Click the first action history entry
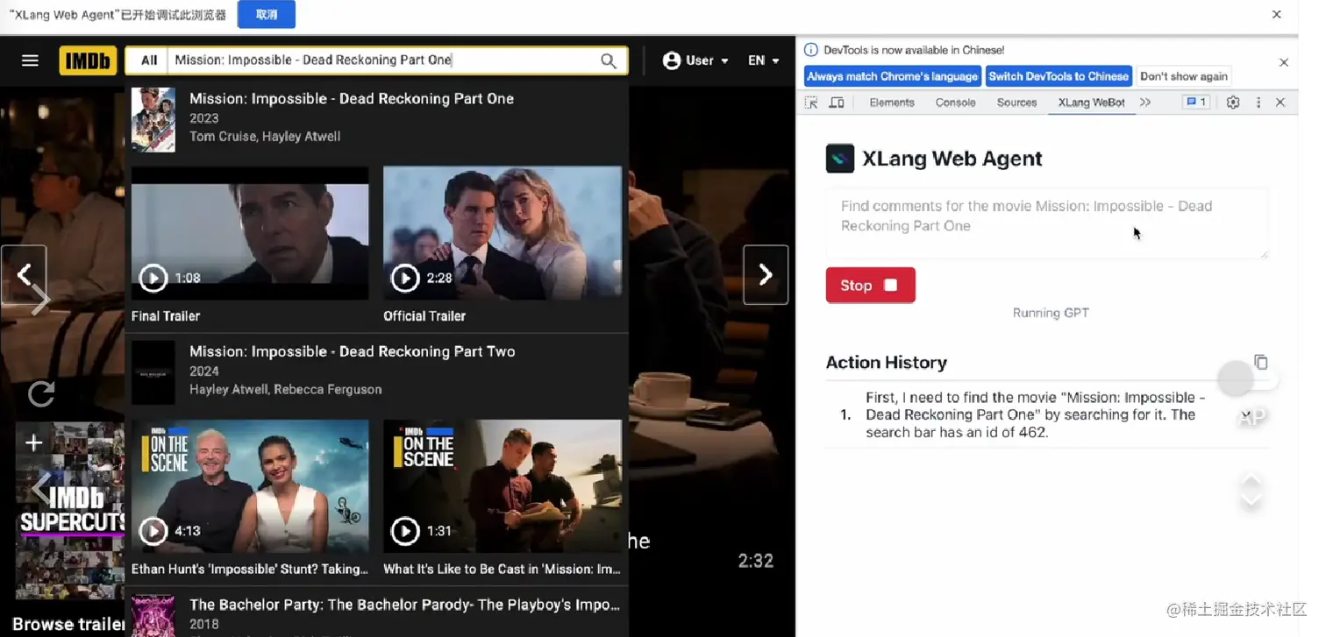The height and width of the screenshot is (637, 1326). 1047,415
